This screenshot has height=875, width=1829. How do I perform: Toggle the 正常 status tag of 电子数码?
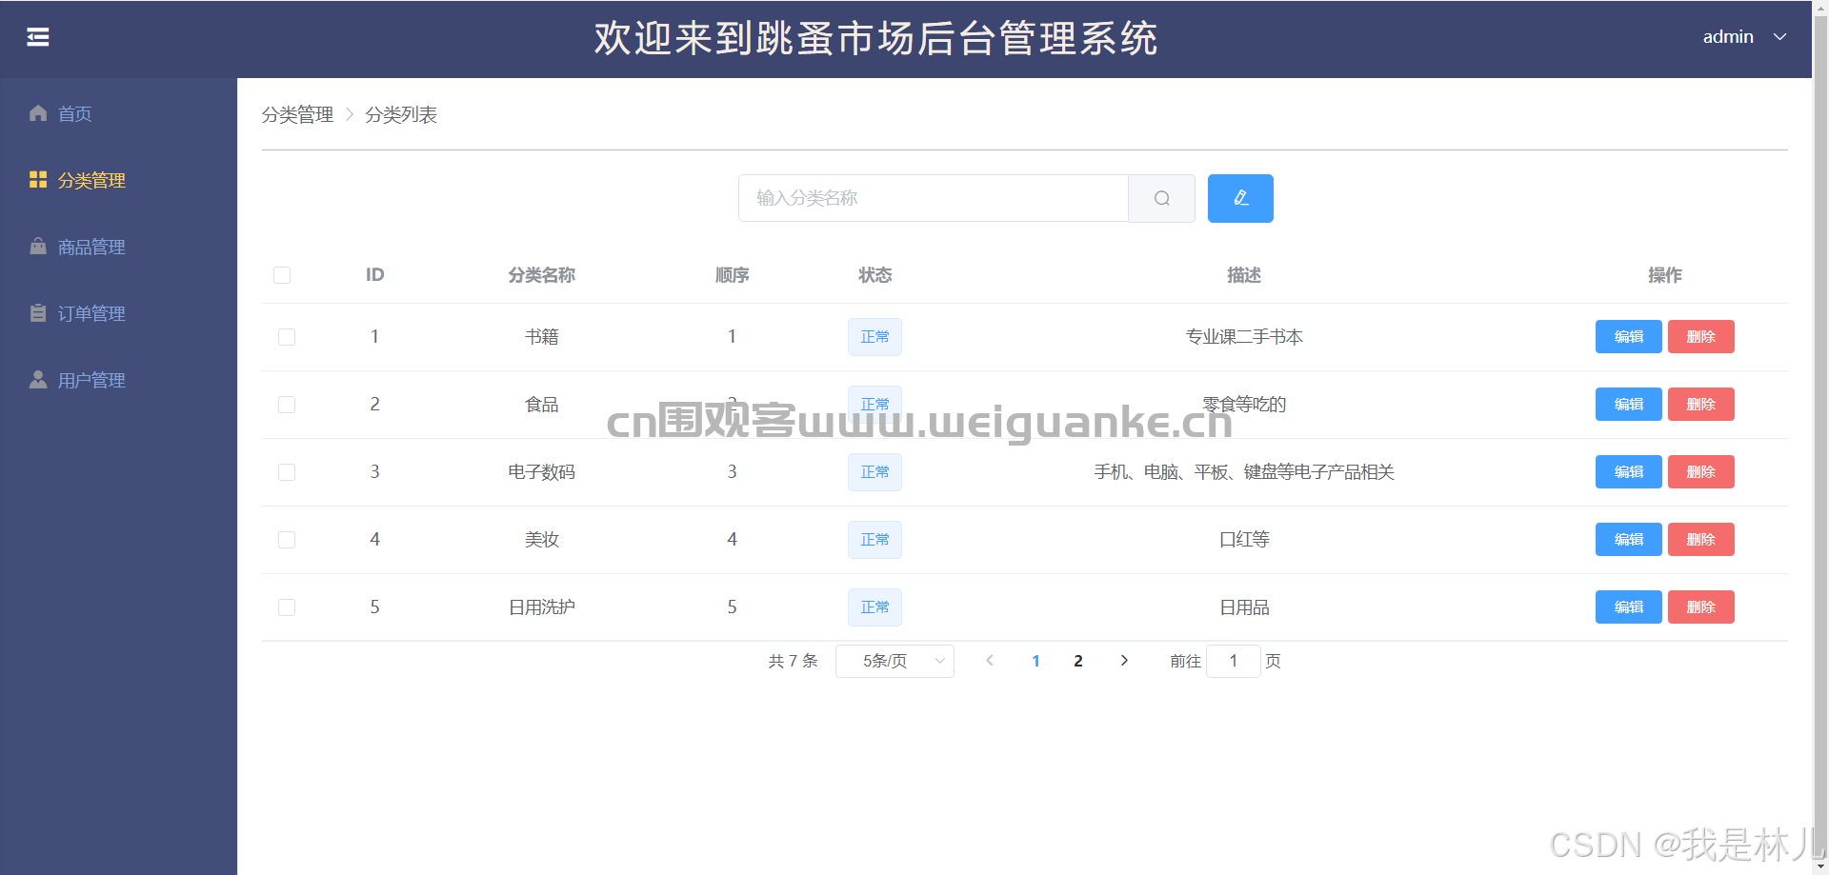[874, 471]
